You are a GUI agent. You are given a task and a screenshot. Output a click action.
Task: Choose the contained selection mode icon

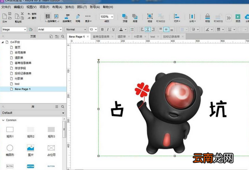[56, 16]
